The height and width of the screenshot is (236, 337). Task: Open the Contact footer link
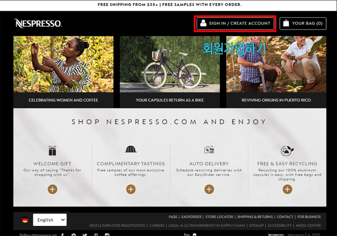(285, 217)
